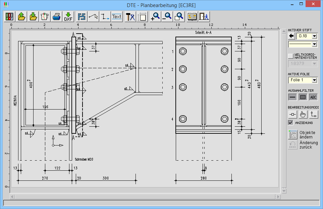Click the zoom out magnifier icon
The height and width of the screenshot is (209, 323).
pos(167,16)
